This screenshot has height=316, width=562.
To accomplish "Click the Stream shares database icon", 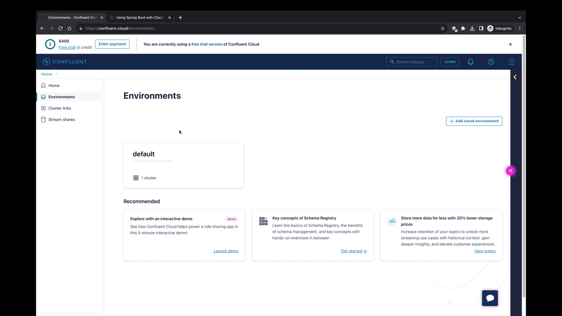I will (43, 119).
